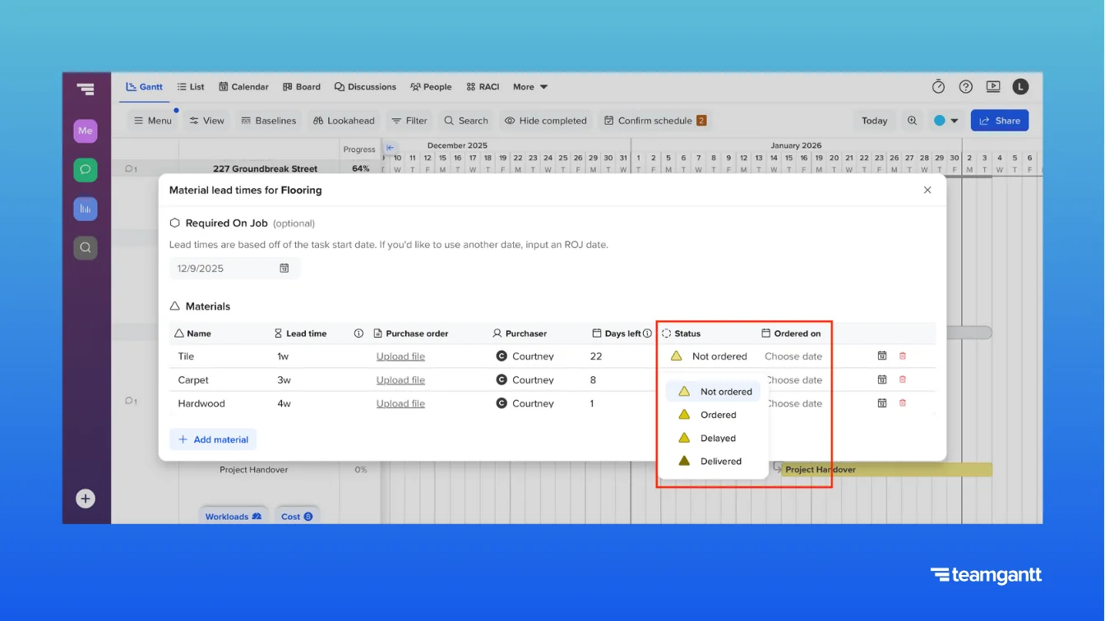
Task: Click the search icon in the purple sidebar
Action: tap(85, 247)
